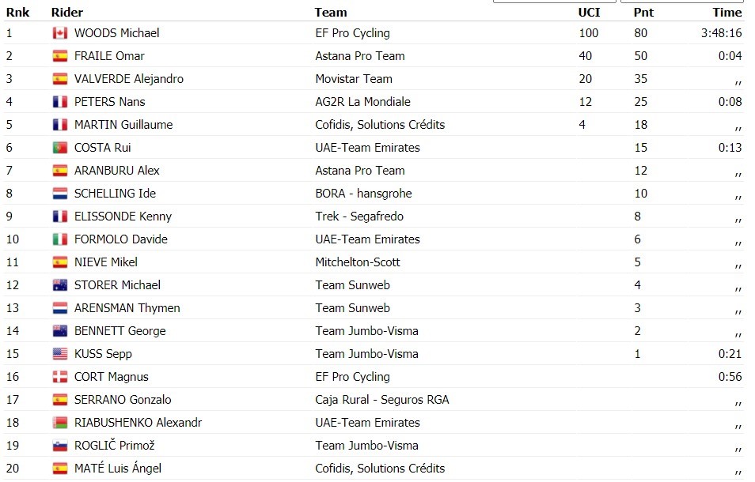Image resolution: width=755 pixels, height=482 pixels.
Task: Open the BORA - hansgrohe team link
Action: (363, 194)
